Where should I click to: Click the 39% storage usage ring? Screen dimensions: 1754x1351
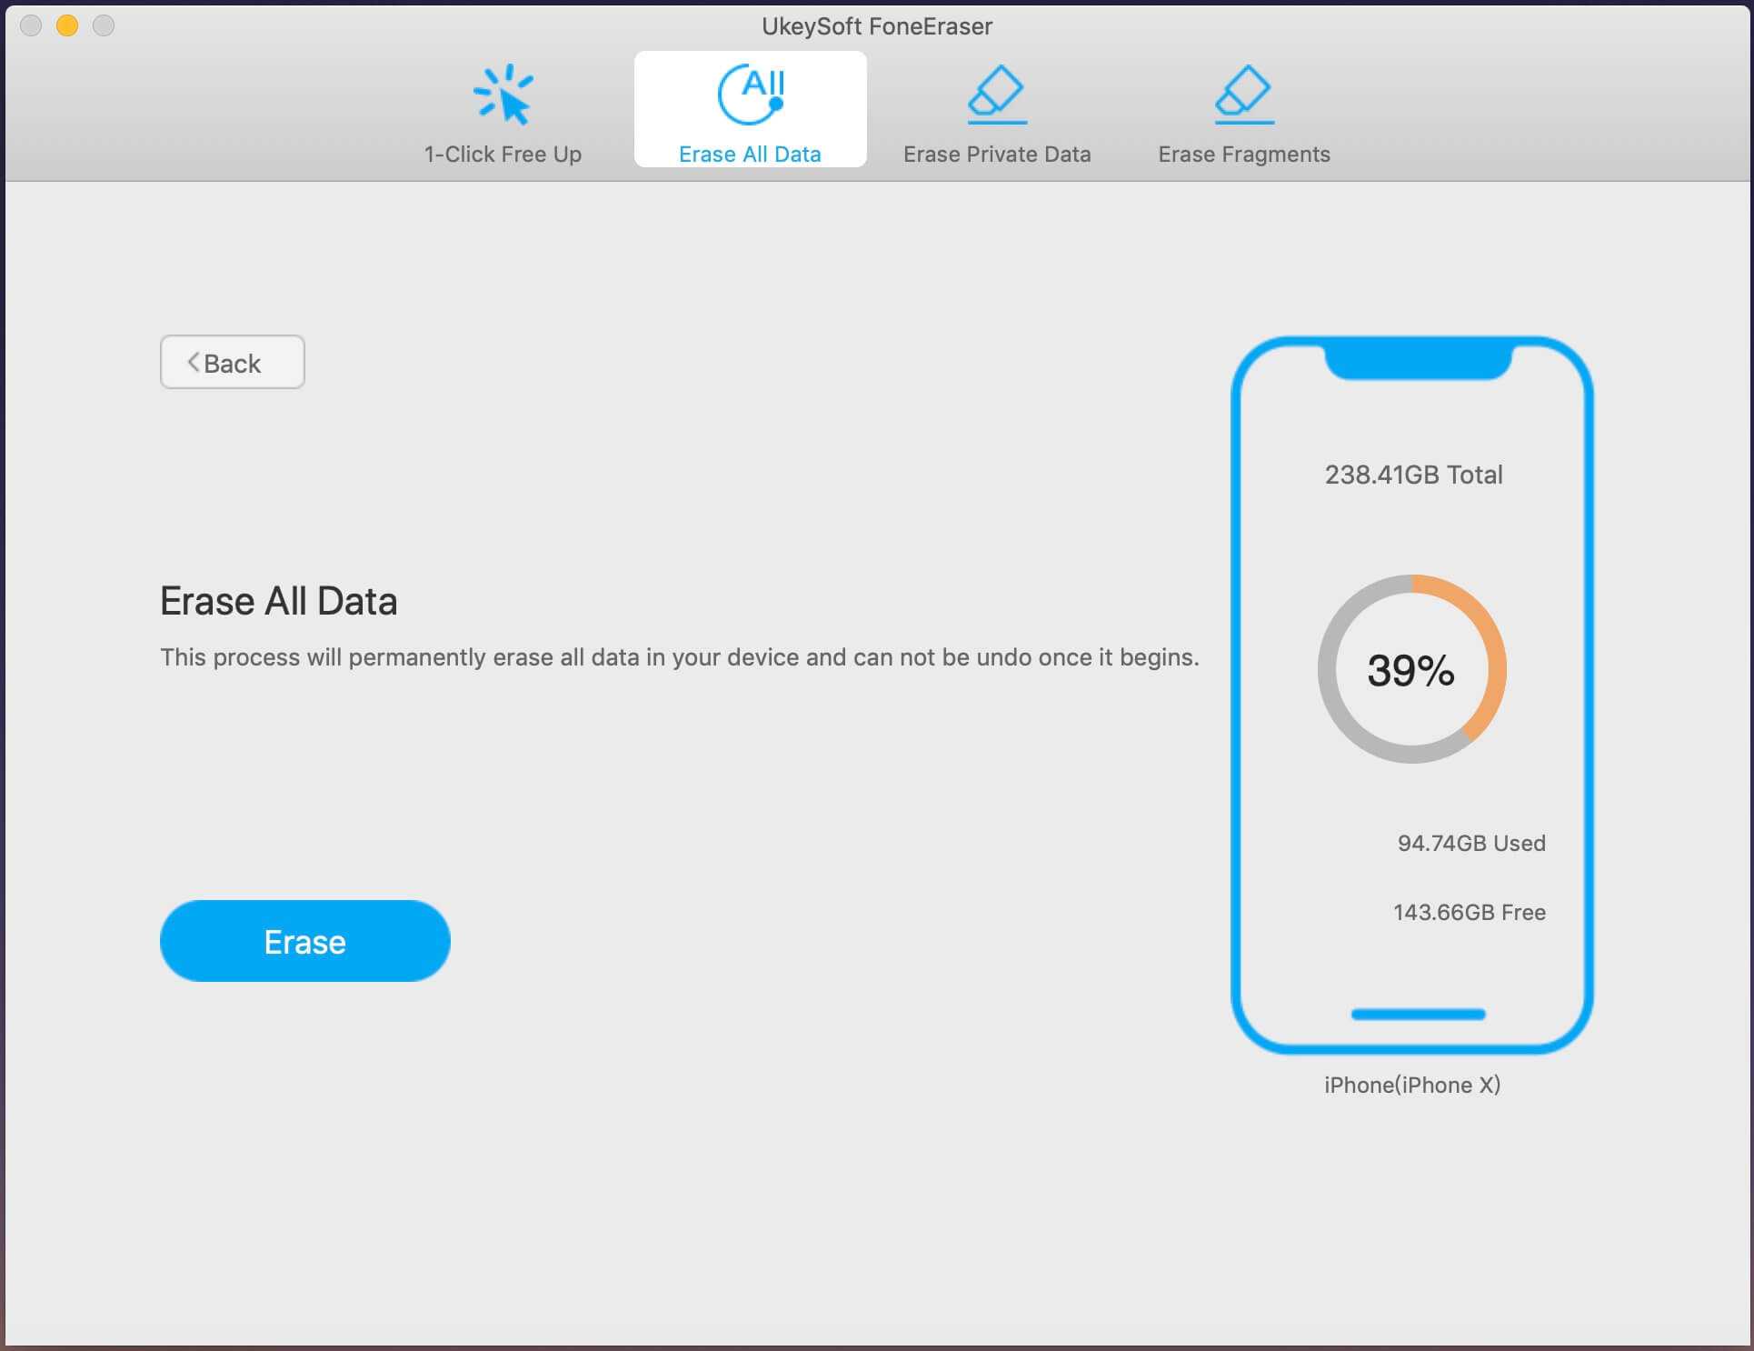click(1410, 670)
